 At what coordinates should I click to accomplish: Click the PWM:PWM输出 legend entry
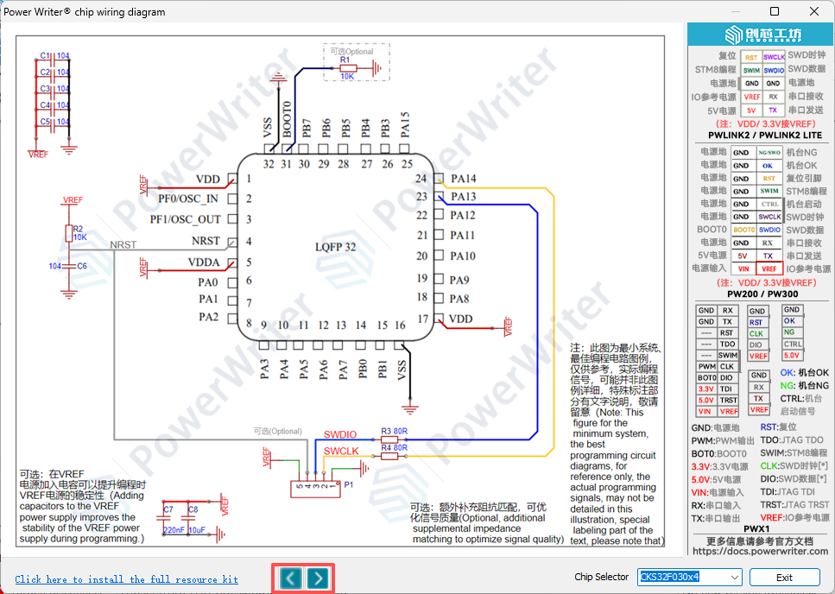[723, 440]
